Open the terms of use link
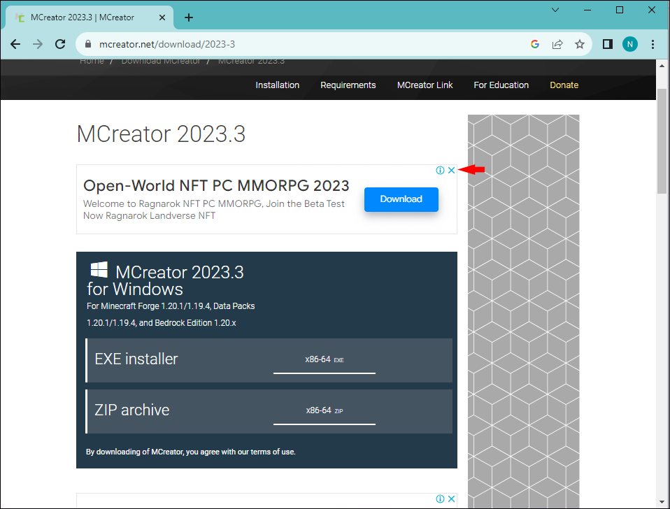The image size is (670, 509). click(273, 452)
